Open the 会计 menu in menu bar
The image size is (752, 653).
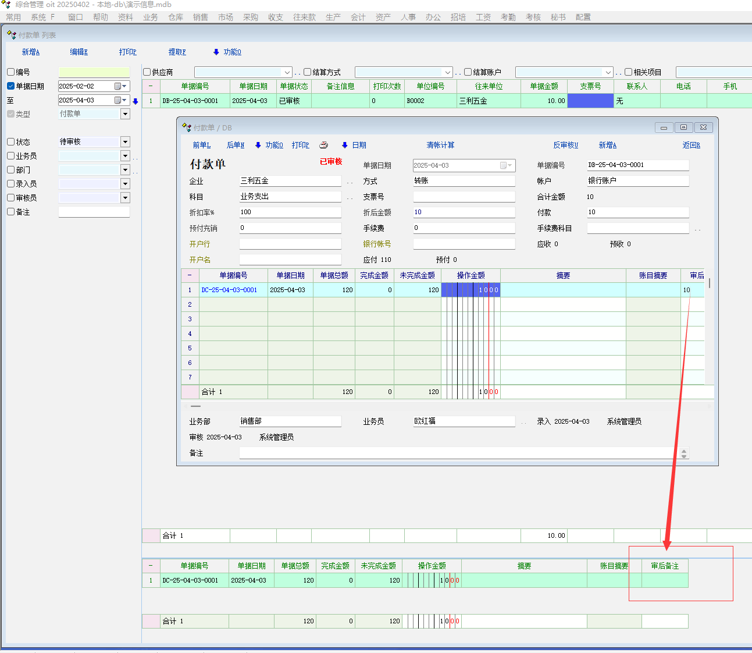click(x=358, y=17)
